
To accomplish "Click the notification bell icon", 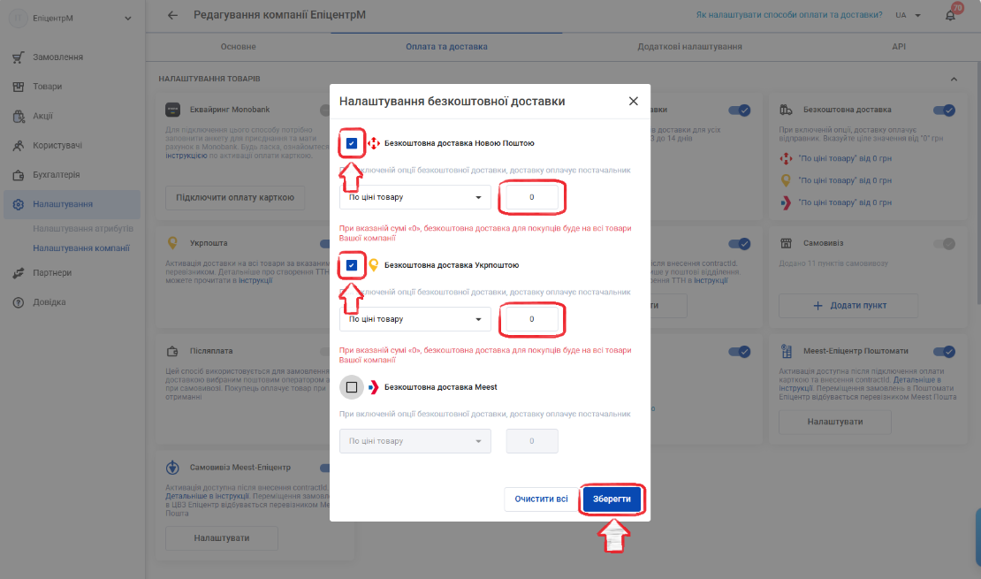I will coord(950,16).
